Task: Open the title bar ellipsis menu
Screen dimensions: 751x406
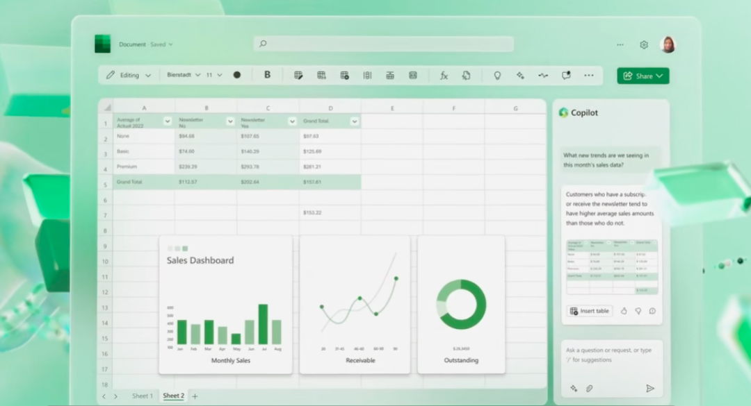Action: pyautogui.click(x=620, y=44)
